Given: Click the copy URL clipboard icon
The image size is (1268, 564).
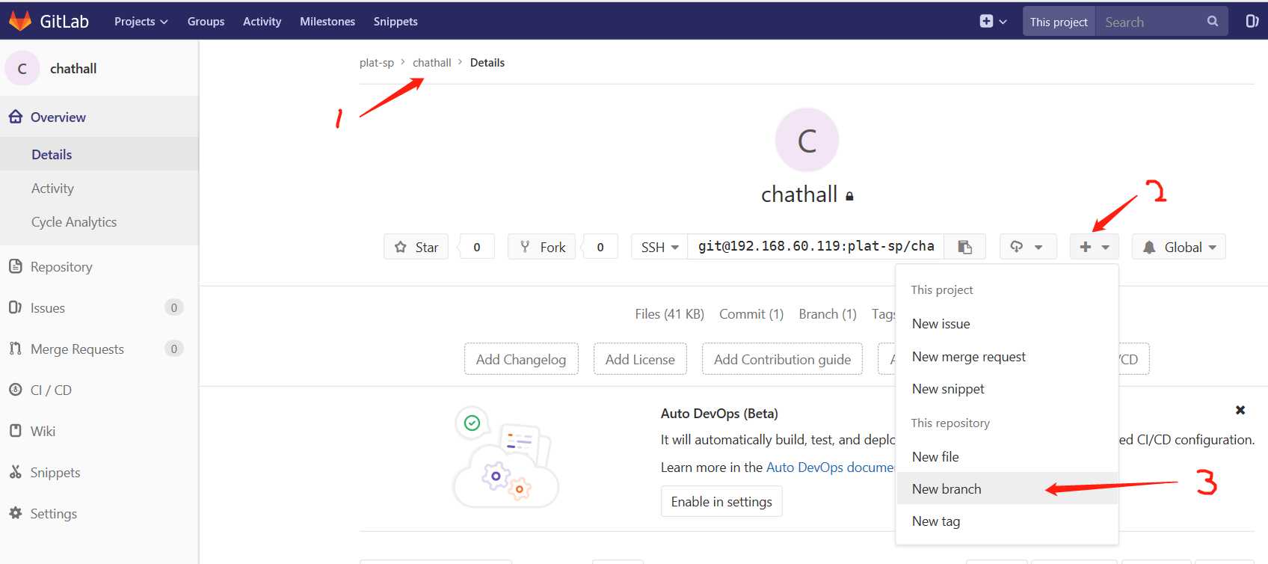Looking at the screenshot, I should point(964,247).
